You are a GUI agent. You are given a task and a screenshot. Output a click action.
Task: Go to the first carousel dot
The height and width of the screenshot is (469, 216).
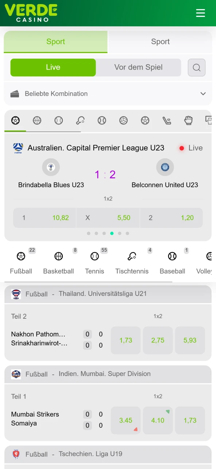(89, 233)
